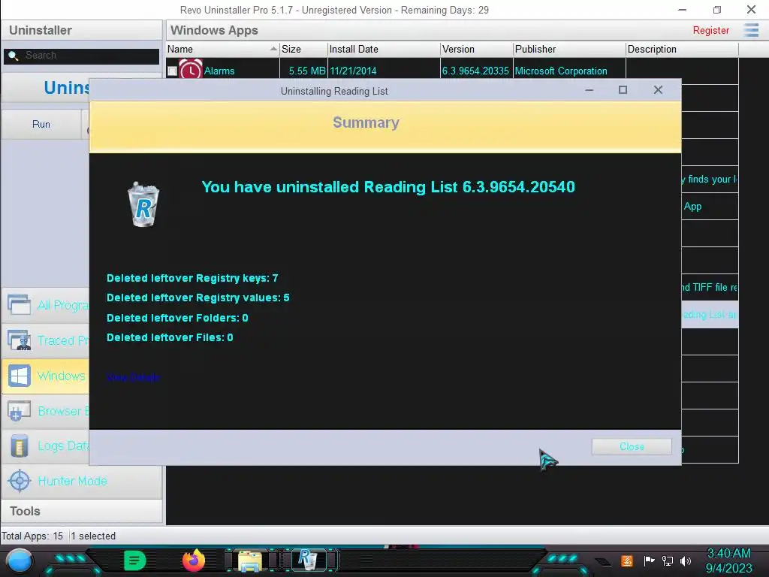Open Action Center flag tray icon

[650, 560]
